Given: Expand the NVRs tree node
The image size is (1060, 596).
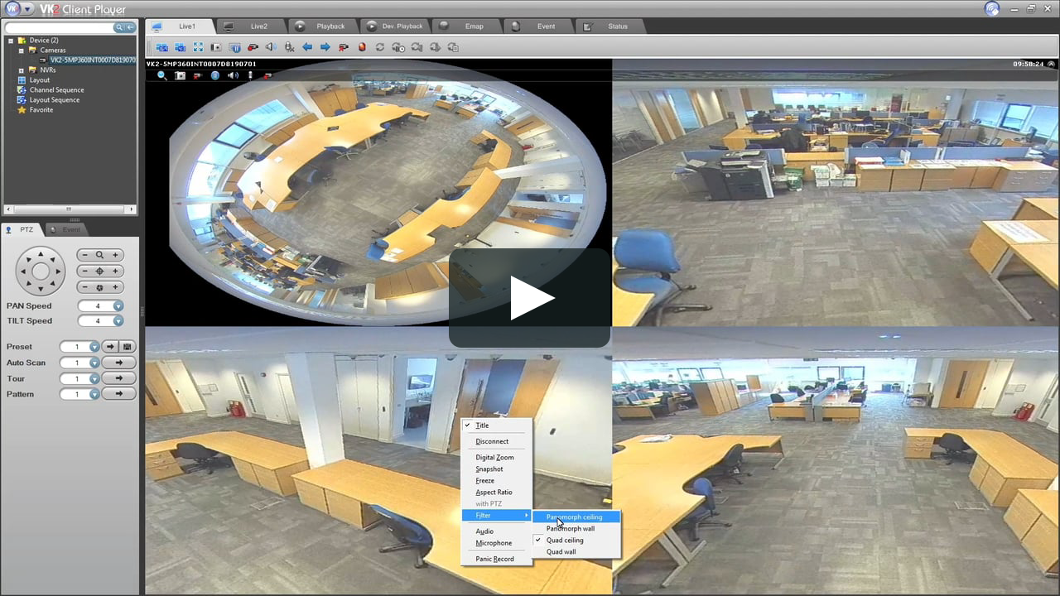Looking at the screenshot, I should (21, 70).
